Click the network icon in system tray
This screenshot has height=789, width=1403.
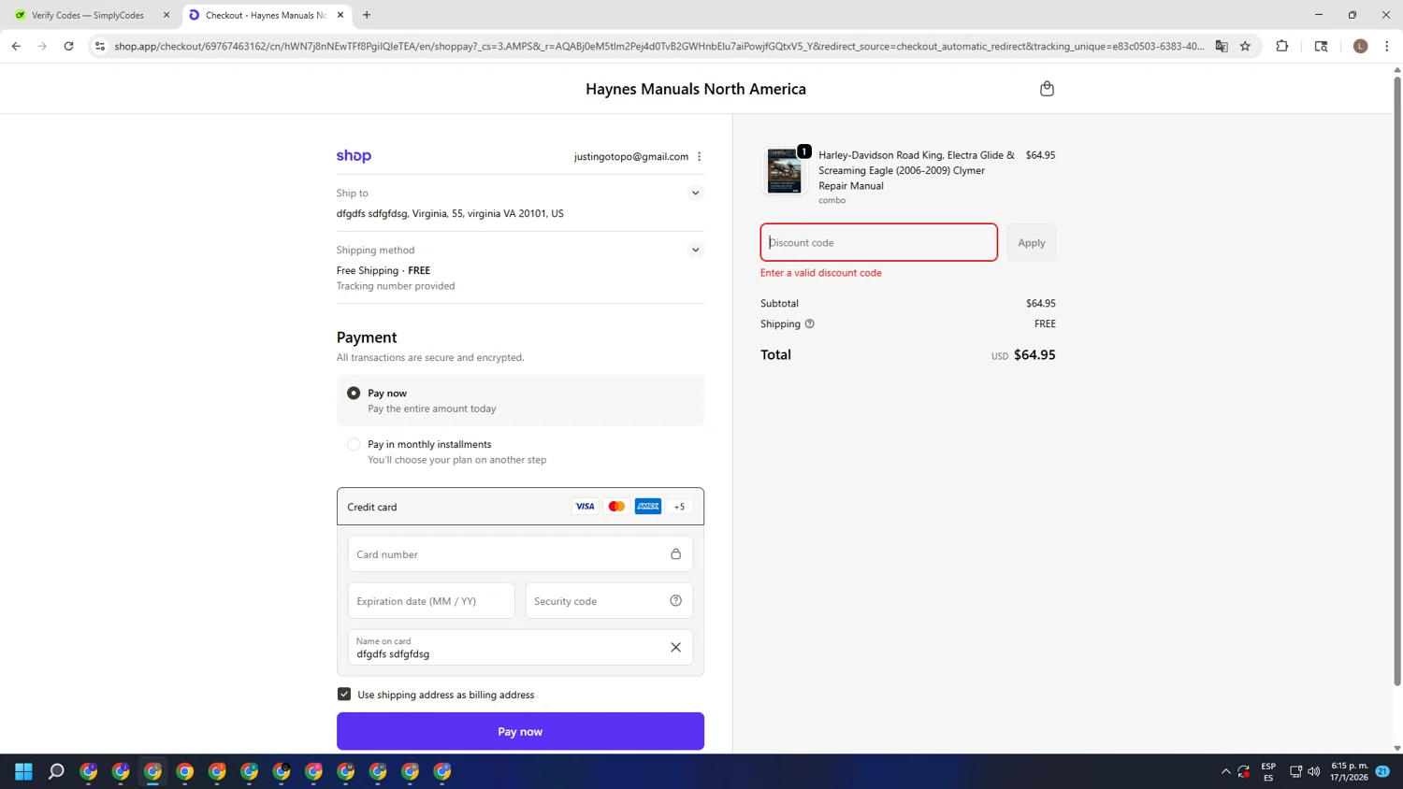pos(1295,771)
